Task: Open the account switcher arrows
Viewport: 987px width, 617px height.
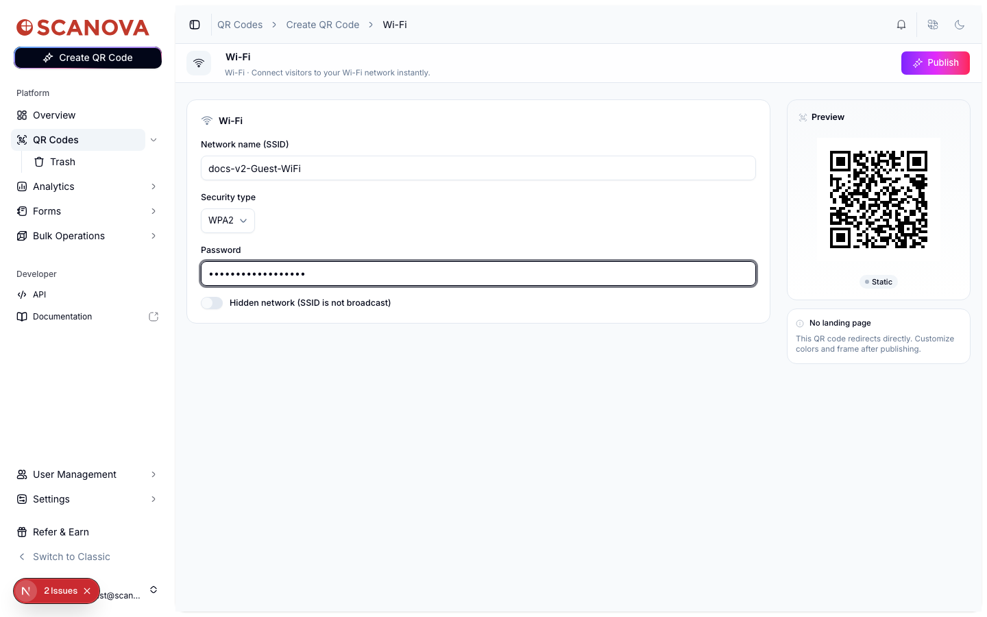Action: [154, 590]
